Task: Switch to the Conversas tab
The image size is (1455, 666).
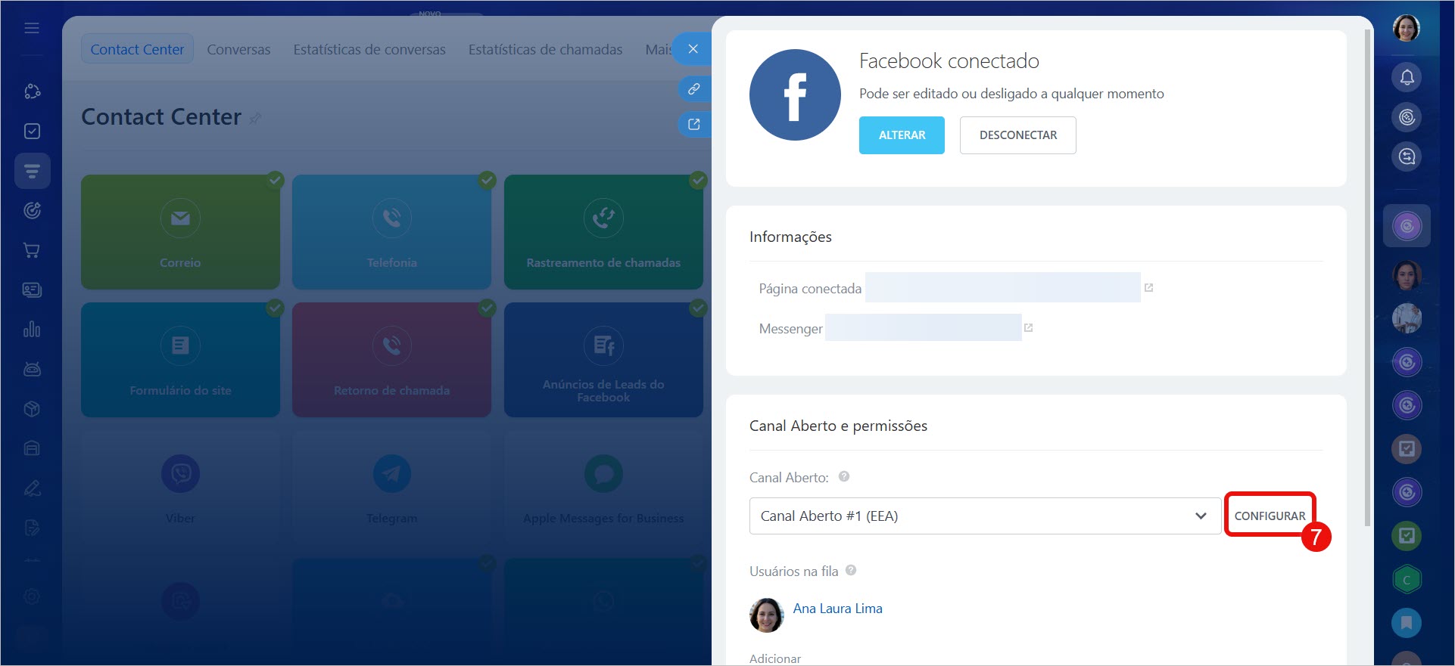Action: tap(238, 49)
